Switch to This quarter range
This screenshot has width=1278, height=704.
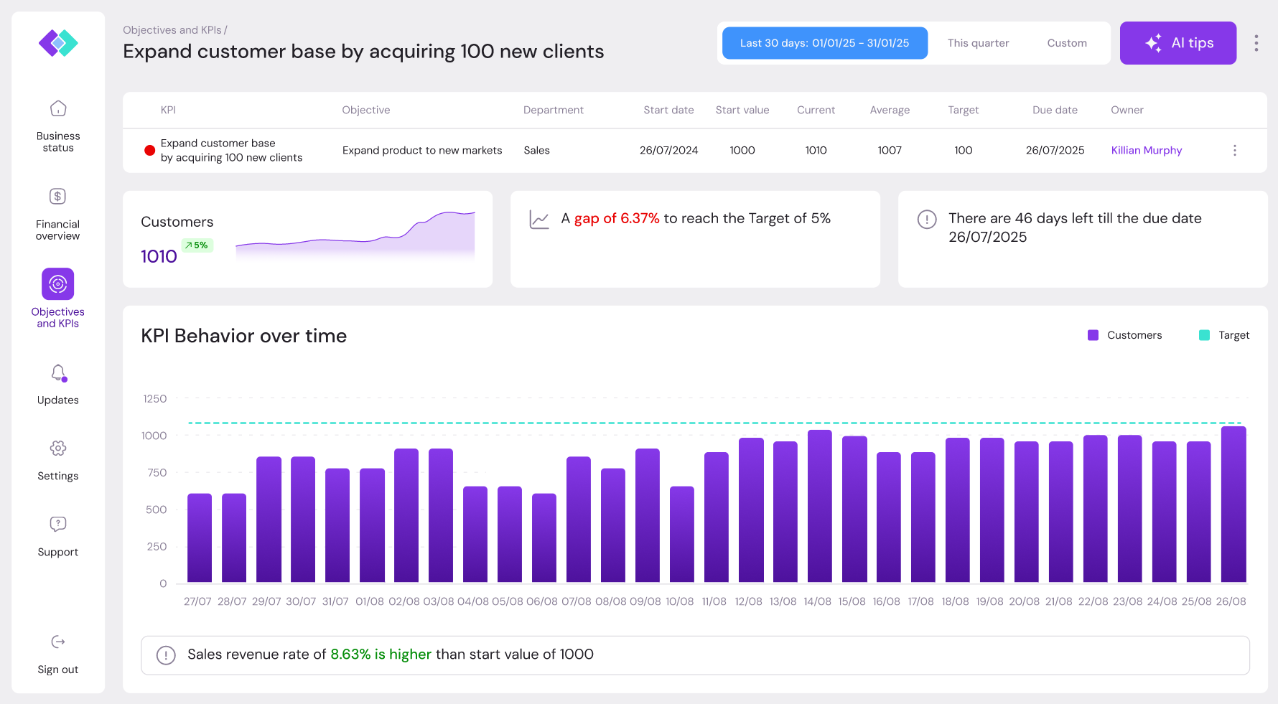978,43
